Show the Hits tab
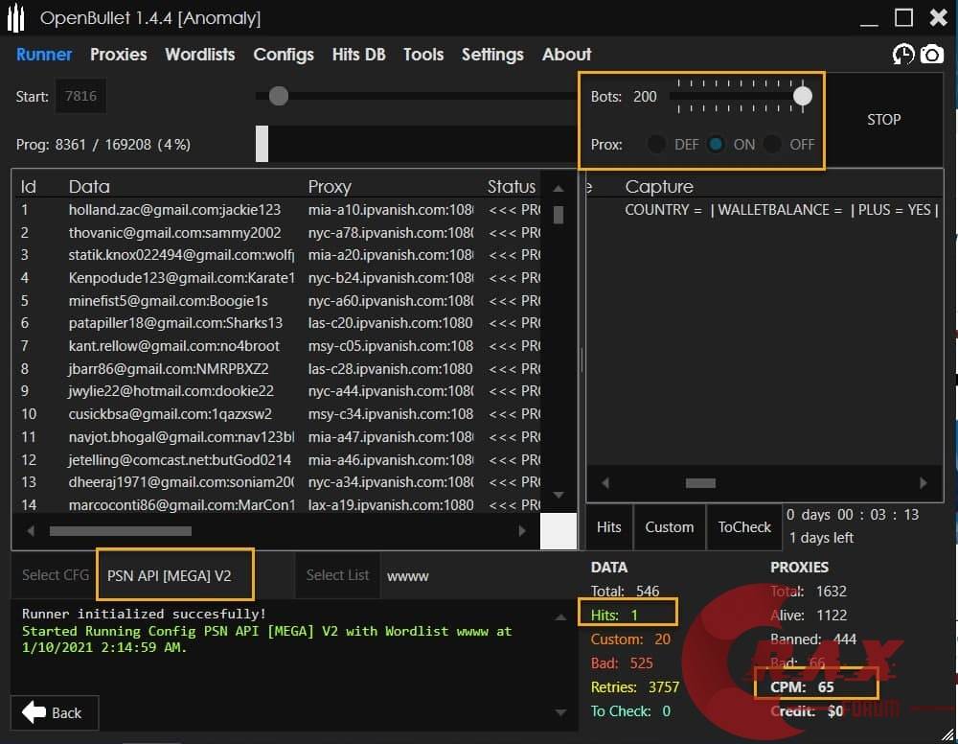Screen dimensions: 958x744 pyautogui.click(x=608, y=527)
